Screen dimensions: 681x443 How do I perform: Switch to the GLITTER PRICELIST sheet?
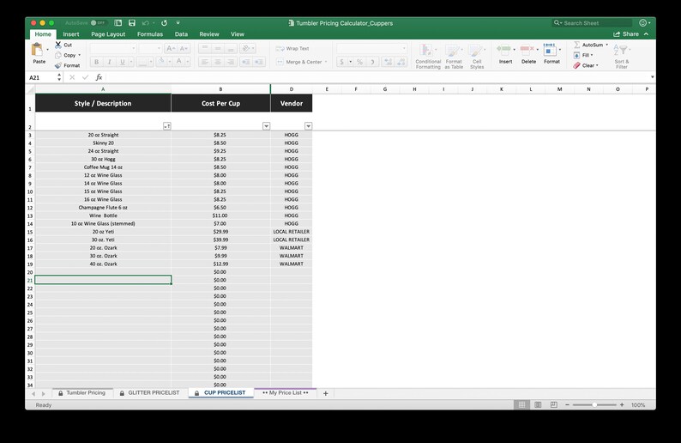150,392
